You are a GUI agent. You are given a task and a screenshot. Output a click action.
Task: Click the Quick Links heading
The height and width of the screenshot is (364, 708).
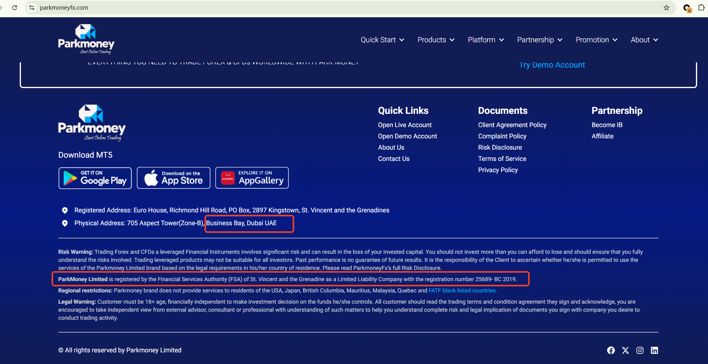[x=403, y=111]
